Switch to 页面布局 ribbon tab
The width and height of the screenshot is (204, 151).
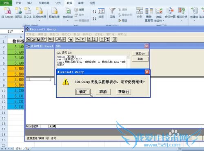click(x=44, y=3)
